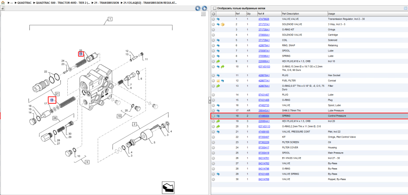The image size is (408, 195).
Task: Click the plus circle on FILTER SCREEN row
Action: 213,142
